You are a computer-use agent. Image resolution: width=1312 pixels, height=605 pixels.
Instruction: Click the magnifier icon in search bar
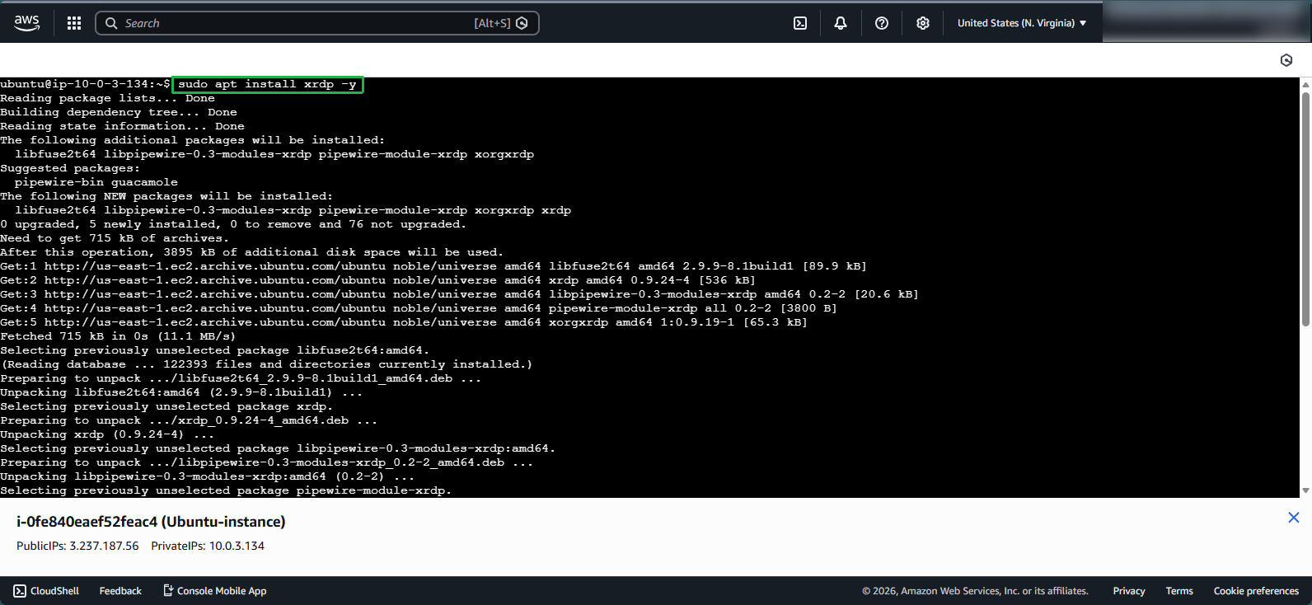tap(111, 23)
